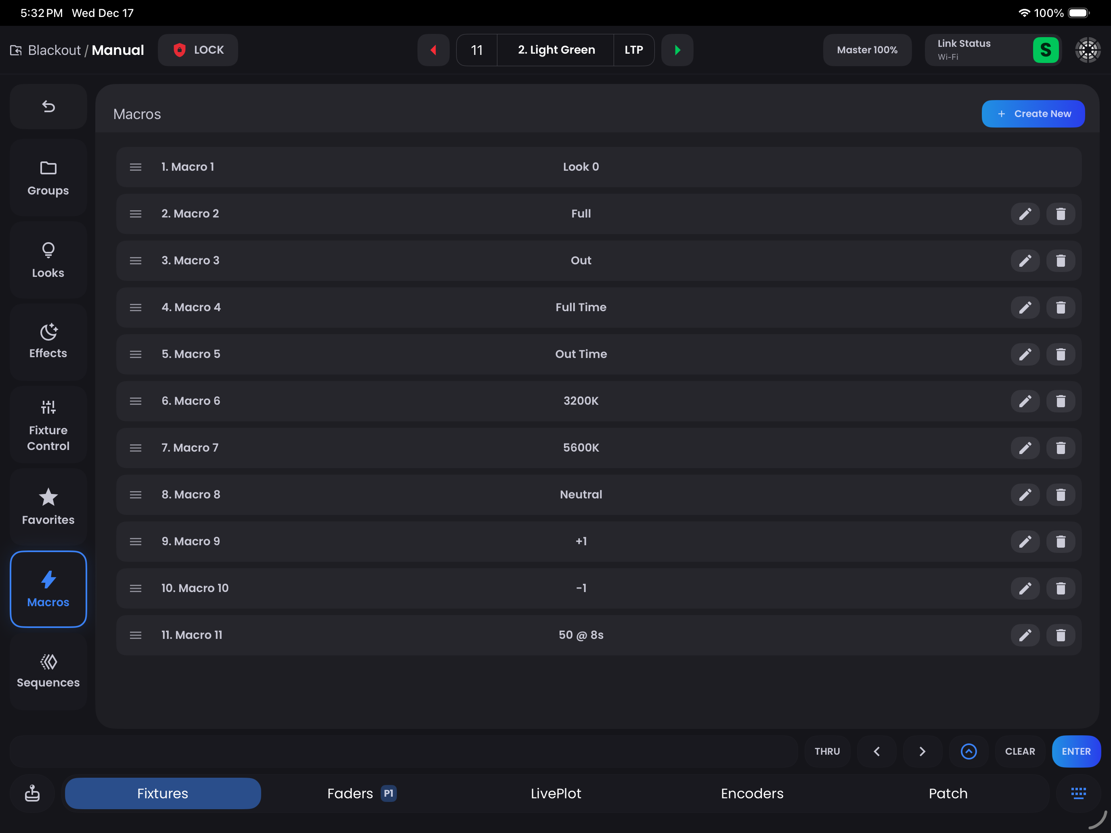The width and height of the screenshot is (1111, 833).
Task: Toggle the LOCK button
Action: pyautogui.click(x=198, y=50)
